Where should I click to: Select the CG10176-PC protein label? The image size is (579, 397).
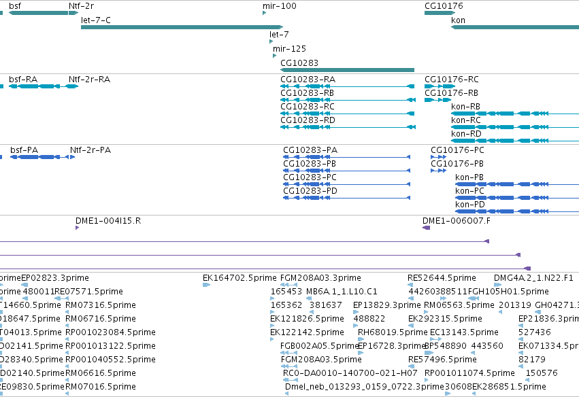pyautogui.click(x=457, y=150)
